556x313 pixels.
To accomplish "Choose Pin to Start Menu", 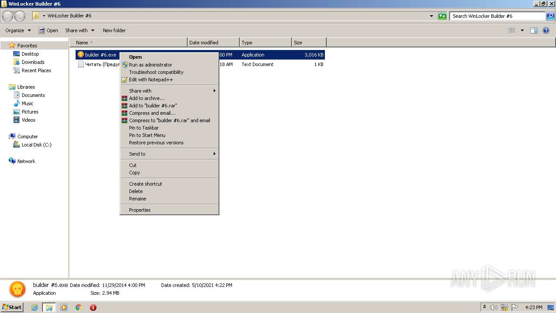I will tap(169, 135).
